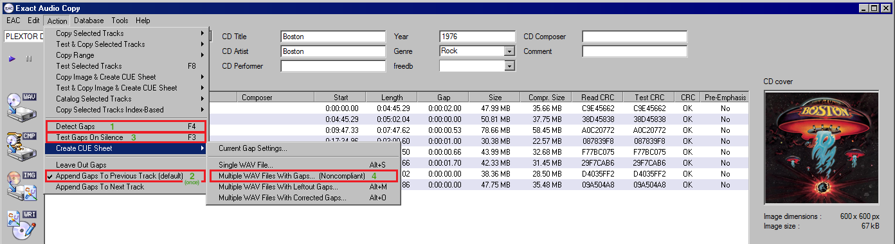Open the EAC menu

14,21
